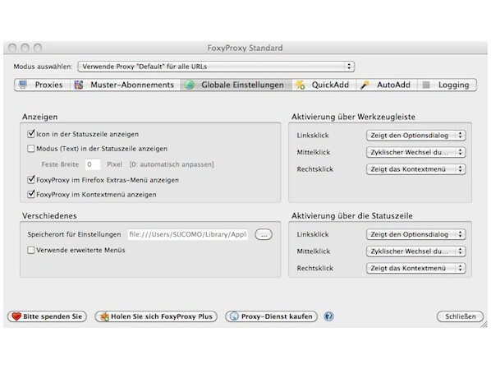
Task: Click the window resize grip corner
Action: 484,325
